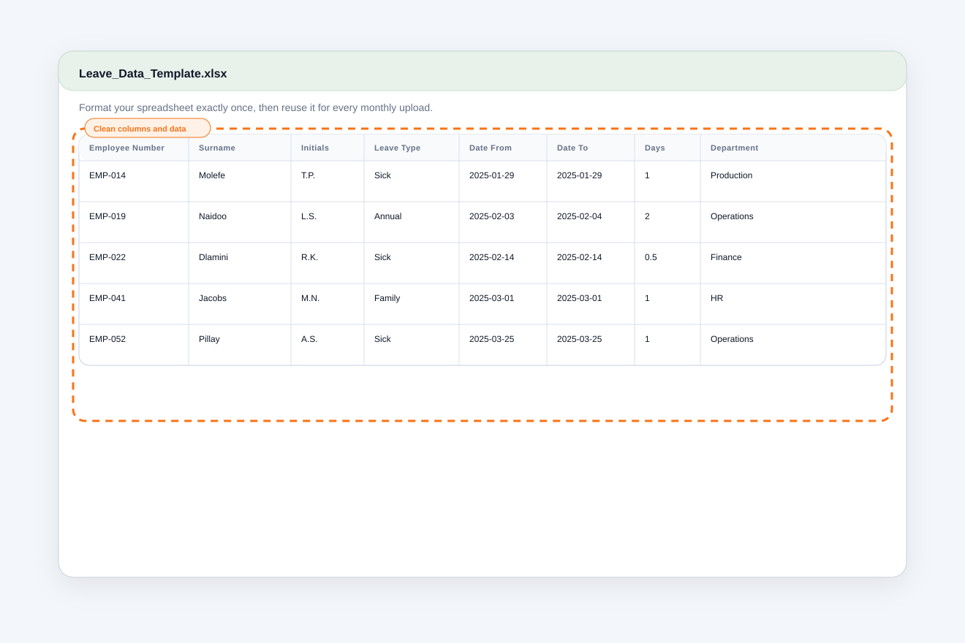Select the Date From column header

503,148
